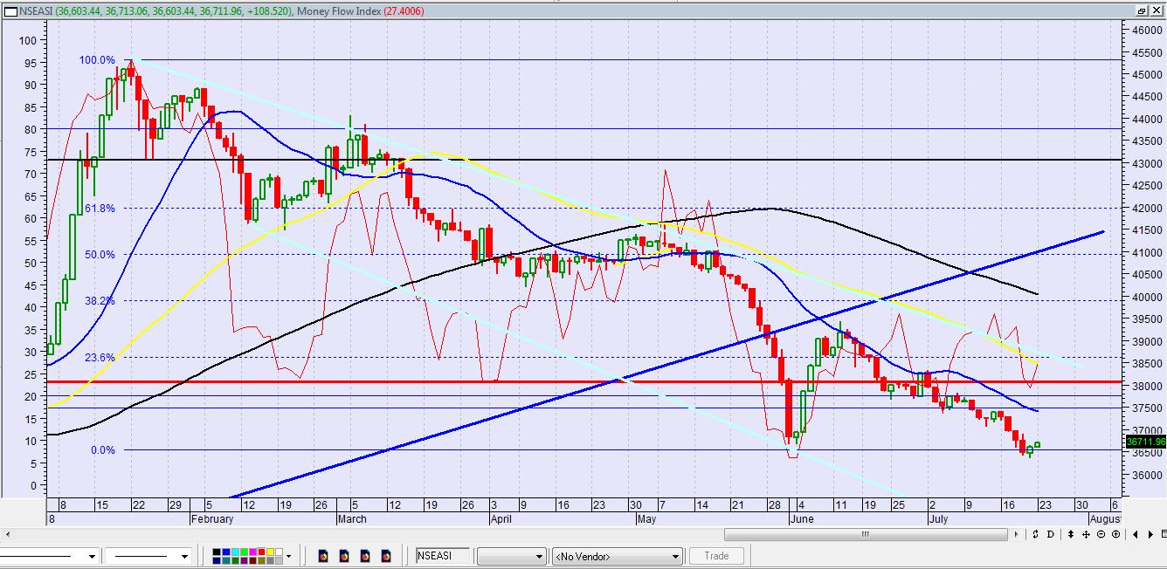Pick the red color swatch
The width and height of the screenshot is (1167, 569).
coord(262,552)
